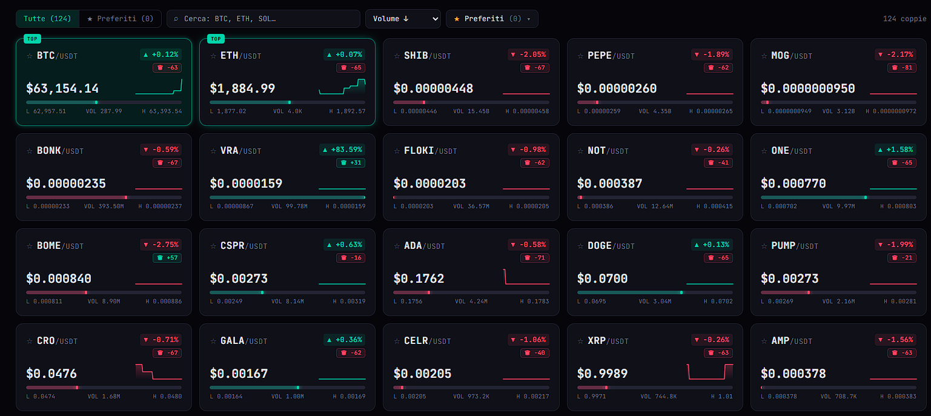Favorite PUMP/USDT via star icon
The image size is (931, 416).
click(764, 246)
